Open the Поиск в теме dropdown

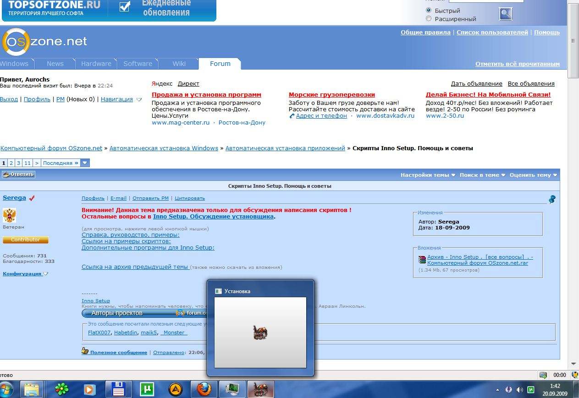tap(482, 175)
